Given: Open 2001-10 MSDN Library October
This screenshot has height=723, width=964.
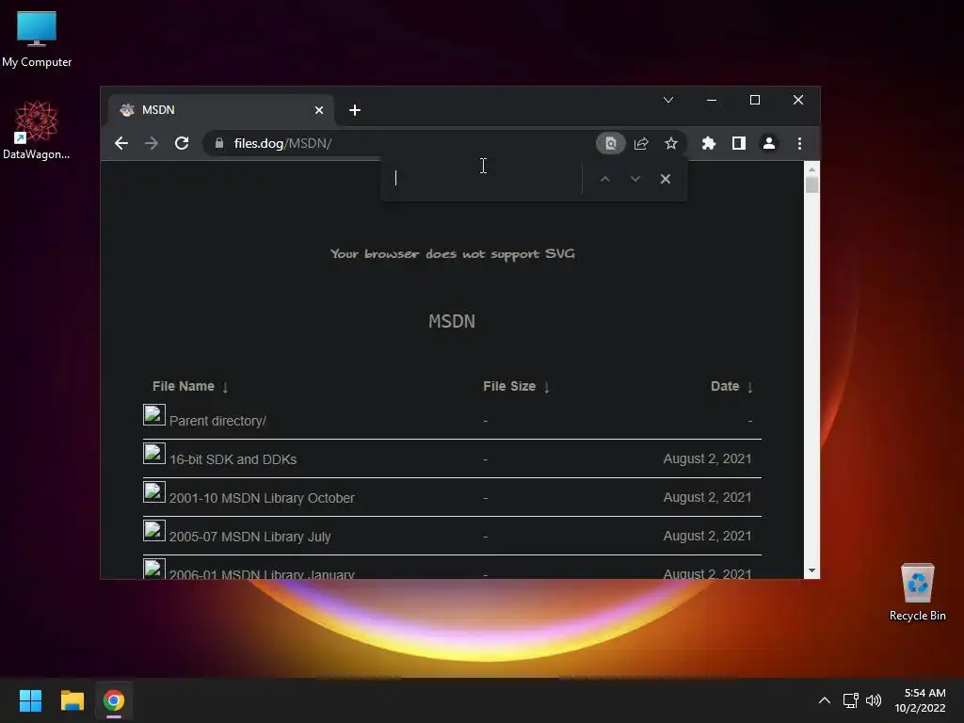Looking at the screenshot, I should tap(262, 498).
